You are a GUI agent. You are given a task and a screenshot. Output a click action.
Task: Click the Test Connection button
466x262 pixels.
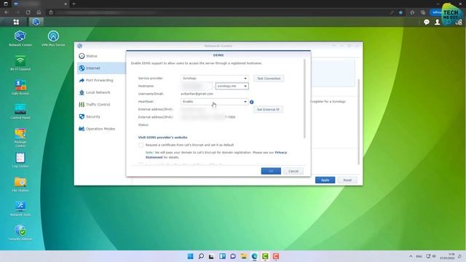(269, 79)
